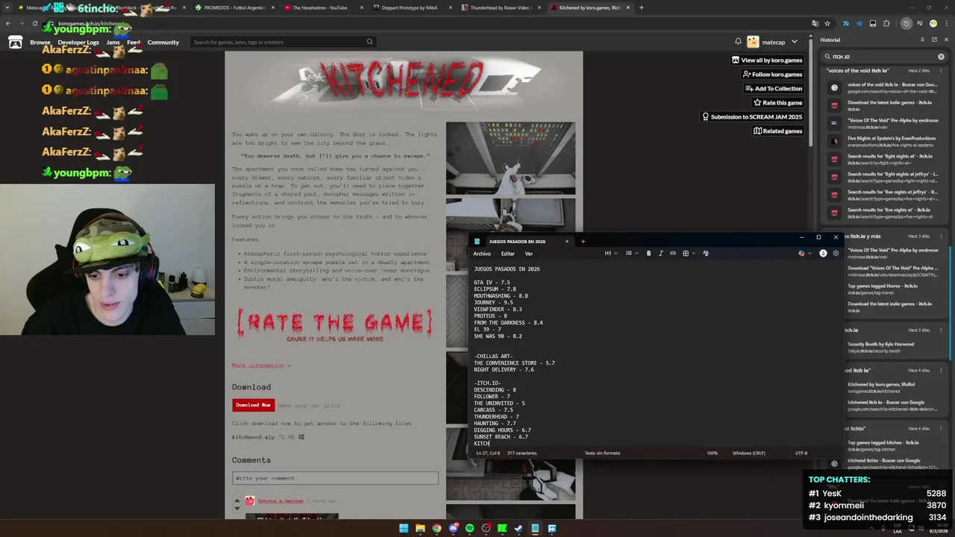The image size is (955, 537).
Task: Insert a link in Notepad
Action: 673,254
